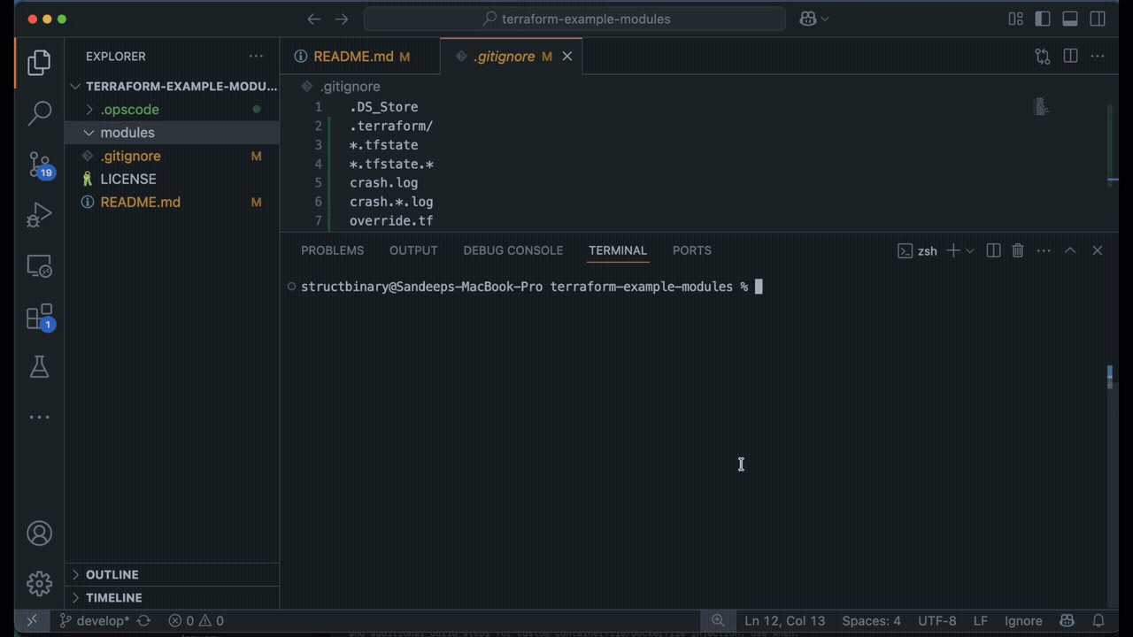Expand the TIMELINE section

click(173, 597)
